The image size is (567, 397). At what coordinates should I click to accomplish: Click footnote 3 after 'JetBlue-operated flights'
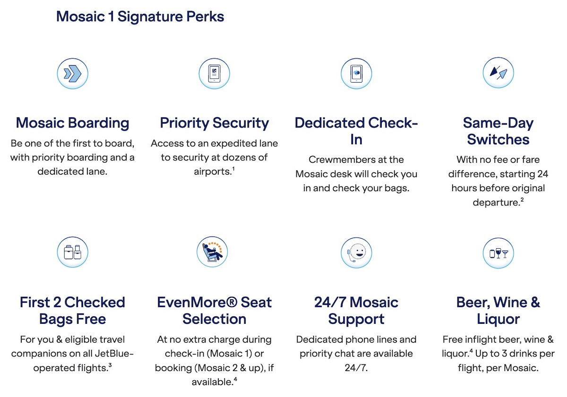[110, 365]
